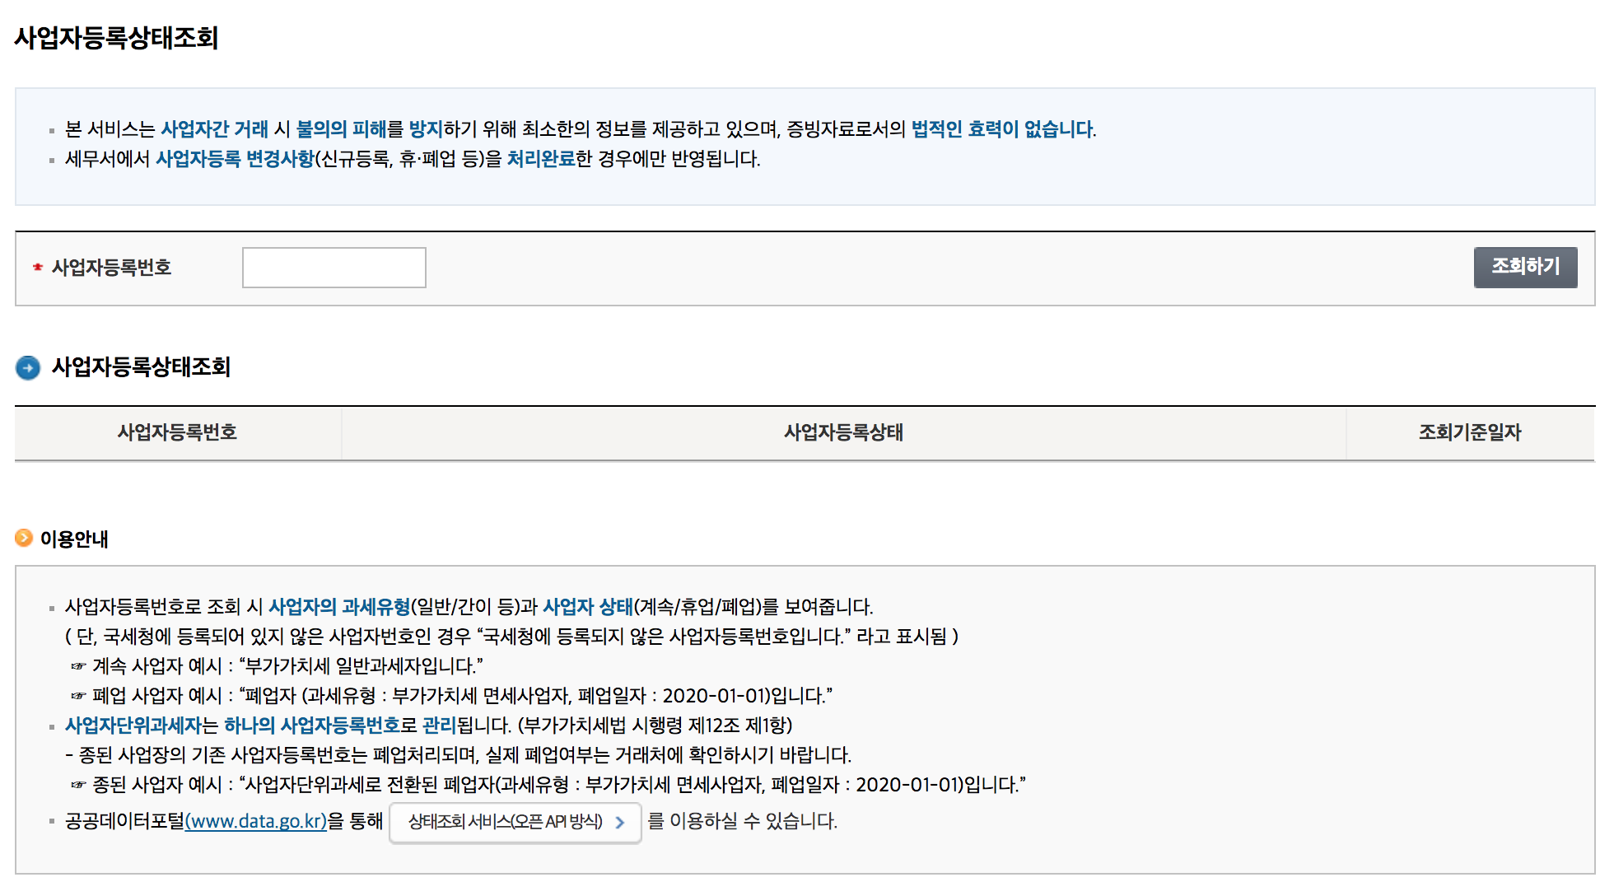Click the 사업자등록번호 field label
The image size is (1614, 896).
(111, 268)
